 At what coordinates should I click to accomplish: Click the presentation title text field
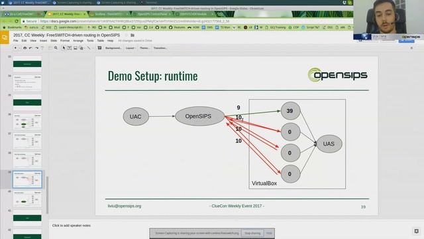pyautogui.click(x=66, y=35)
